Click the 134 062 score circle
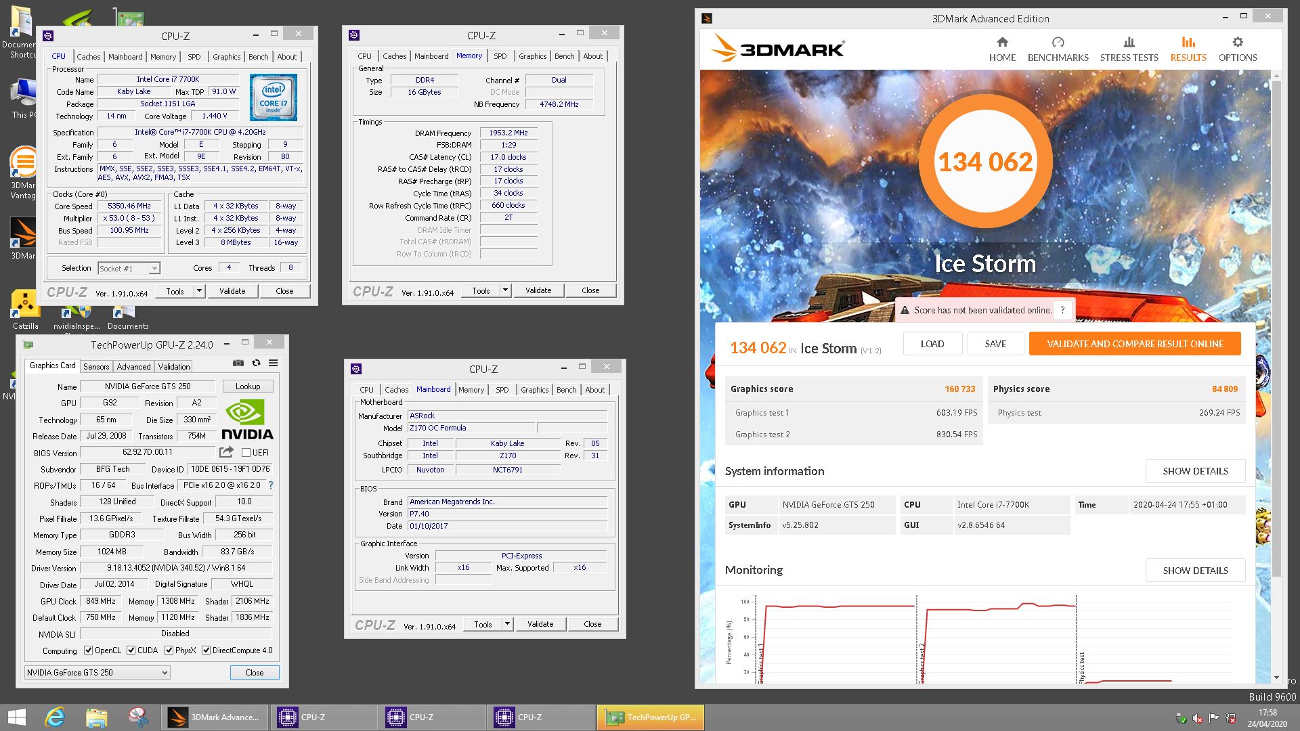This screenshot has height=731, width=1300. pos(985,161)
